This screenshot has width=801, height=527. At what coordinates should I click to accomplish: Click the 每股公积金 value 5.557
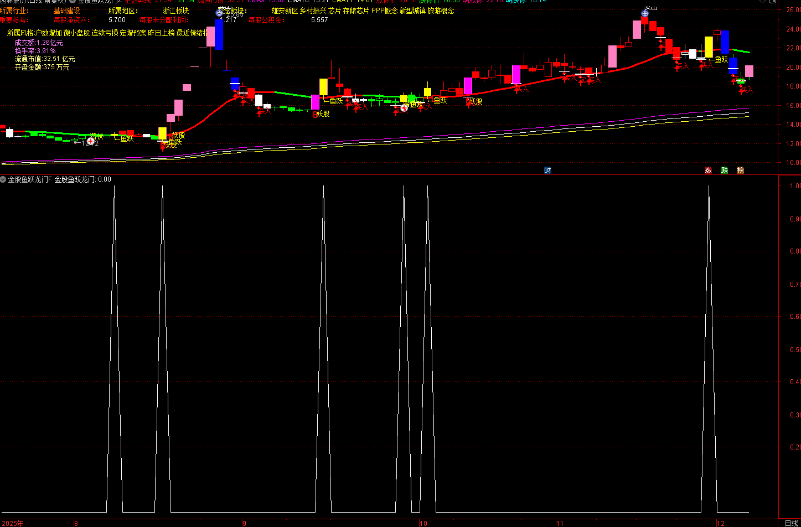coord(319,20)
